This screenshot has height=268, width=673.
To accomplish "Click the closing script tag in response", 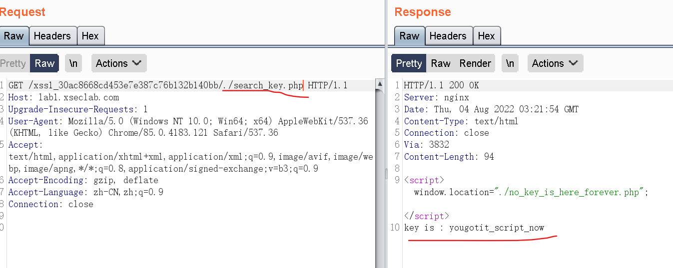I will [427, 216].
